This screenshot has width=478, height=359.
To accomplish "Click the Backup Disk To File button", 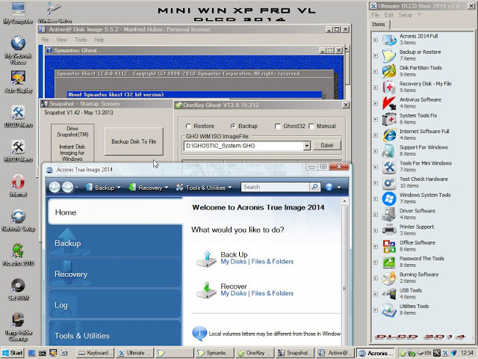I will [x=134, y=141].
